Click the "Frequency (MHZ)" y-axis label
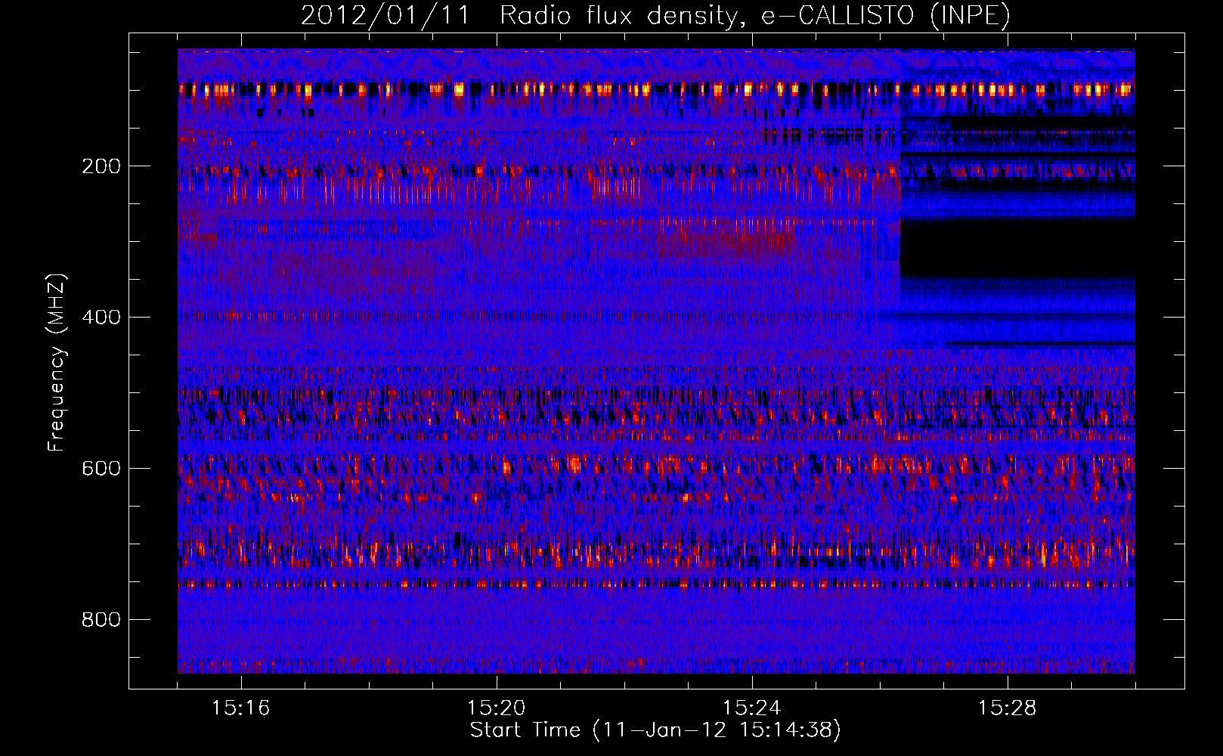This screenshot has height=756, width=1223. point(57,363)
